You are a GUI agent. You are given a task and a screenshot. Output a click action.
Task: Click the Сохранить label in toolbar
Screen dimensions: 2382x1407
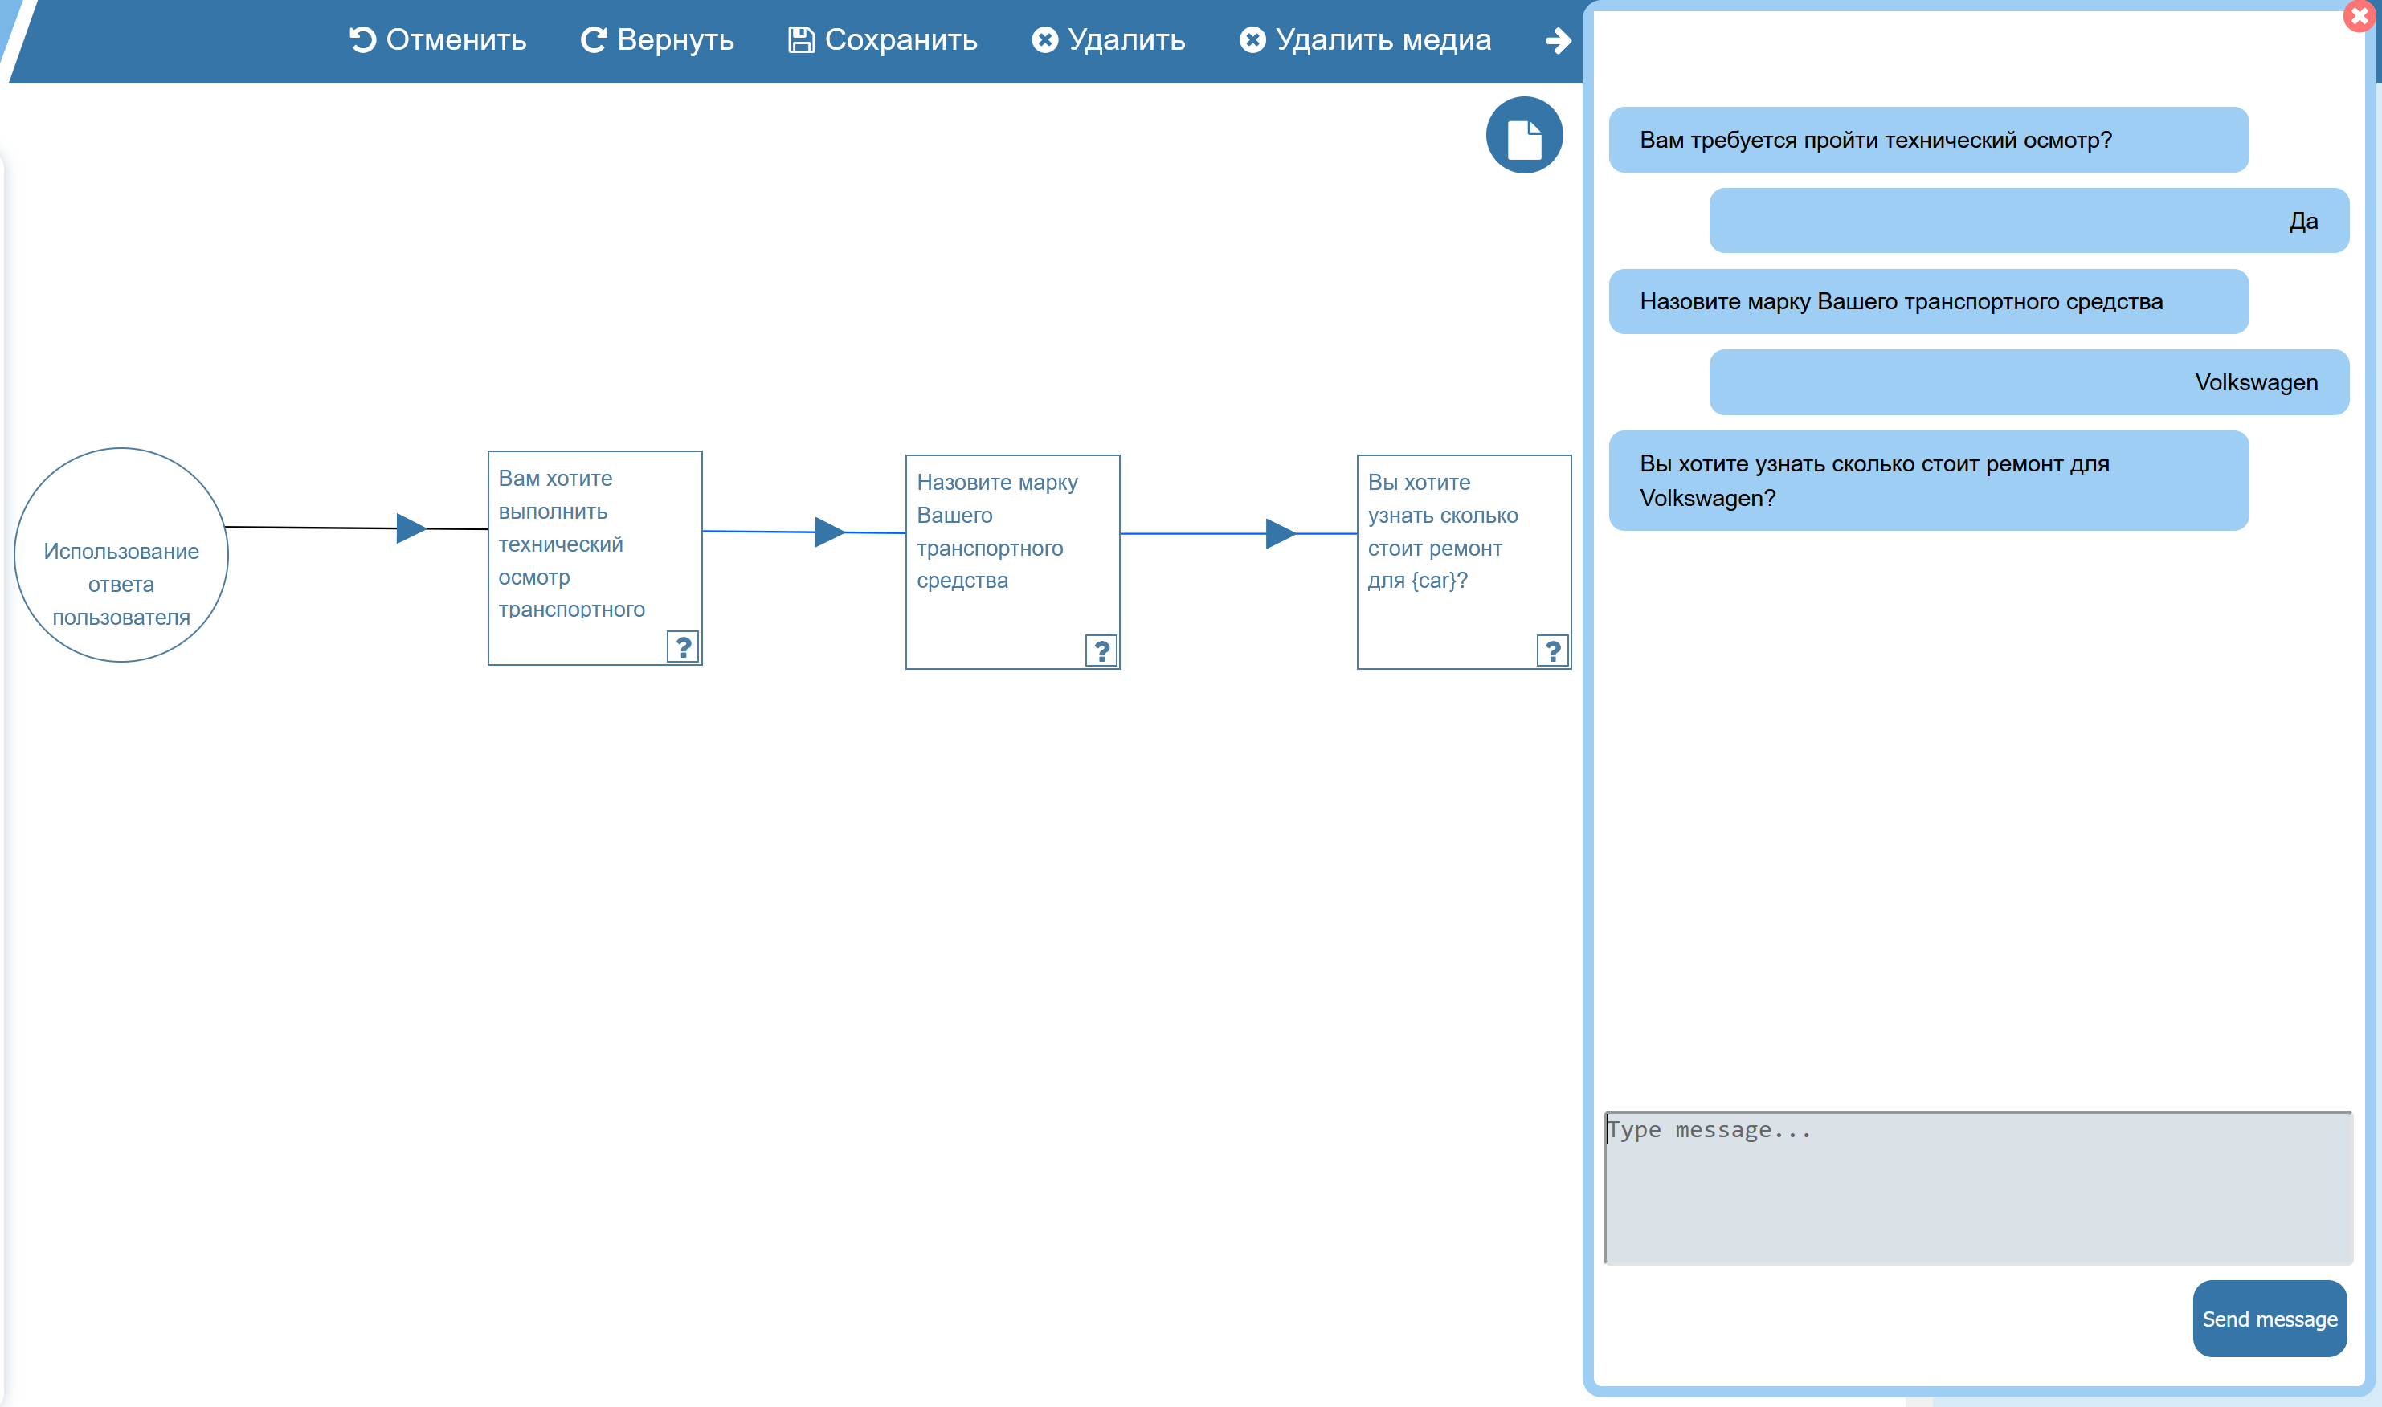click(x=901, y=40)
